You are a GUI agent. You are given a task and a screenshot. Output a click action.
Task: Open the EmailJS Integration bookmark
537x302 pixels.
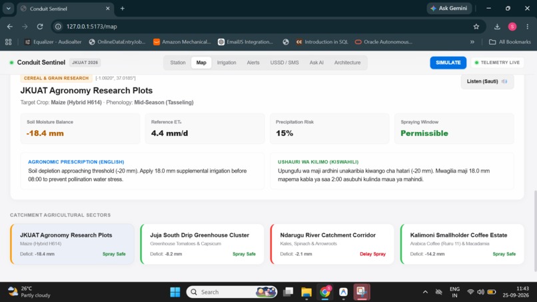246,42
